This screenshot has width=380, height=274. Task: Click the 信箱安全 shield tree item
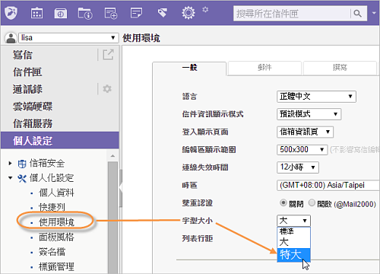pyautogui.click(x=41, y=164)
